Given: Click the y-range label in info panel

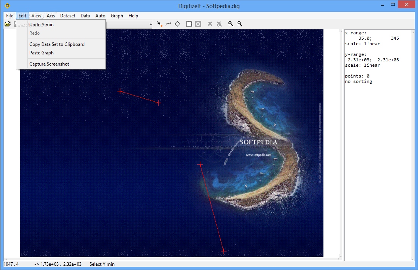Looking at the screenshot, I should [x=355, y=55].
